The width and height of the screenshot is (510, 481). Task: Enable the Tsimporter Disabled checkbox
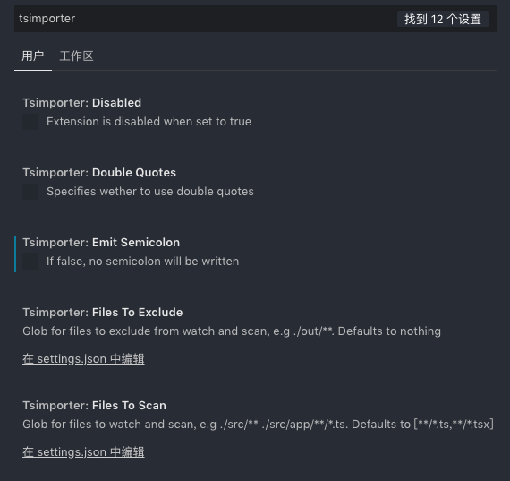point(30,122)
